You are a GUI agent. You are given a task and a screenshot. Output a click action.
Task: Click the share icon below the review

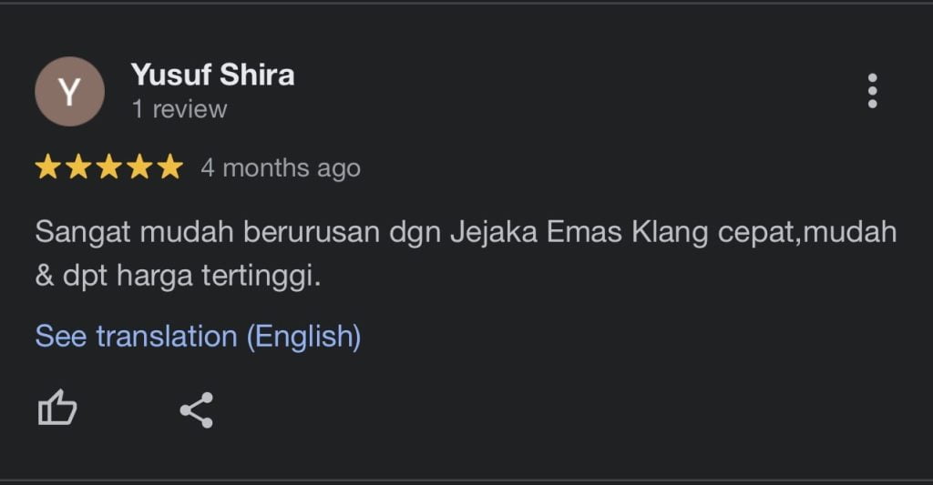tap(196, 410)
